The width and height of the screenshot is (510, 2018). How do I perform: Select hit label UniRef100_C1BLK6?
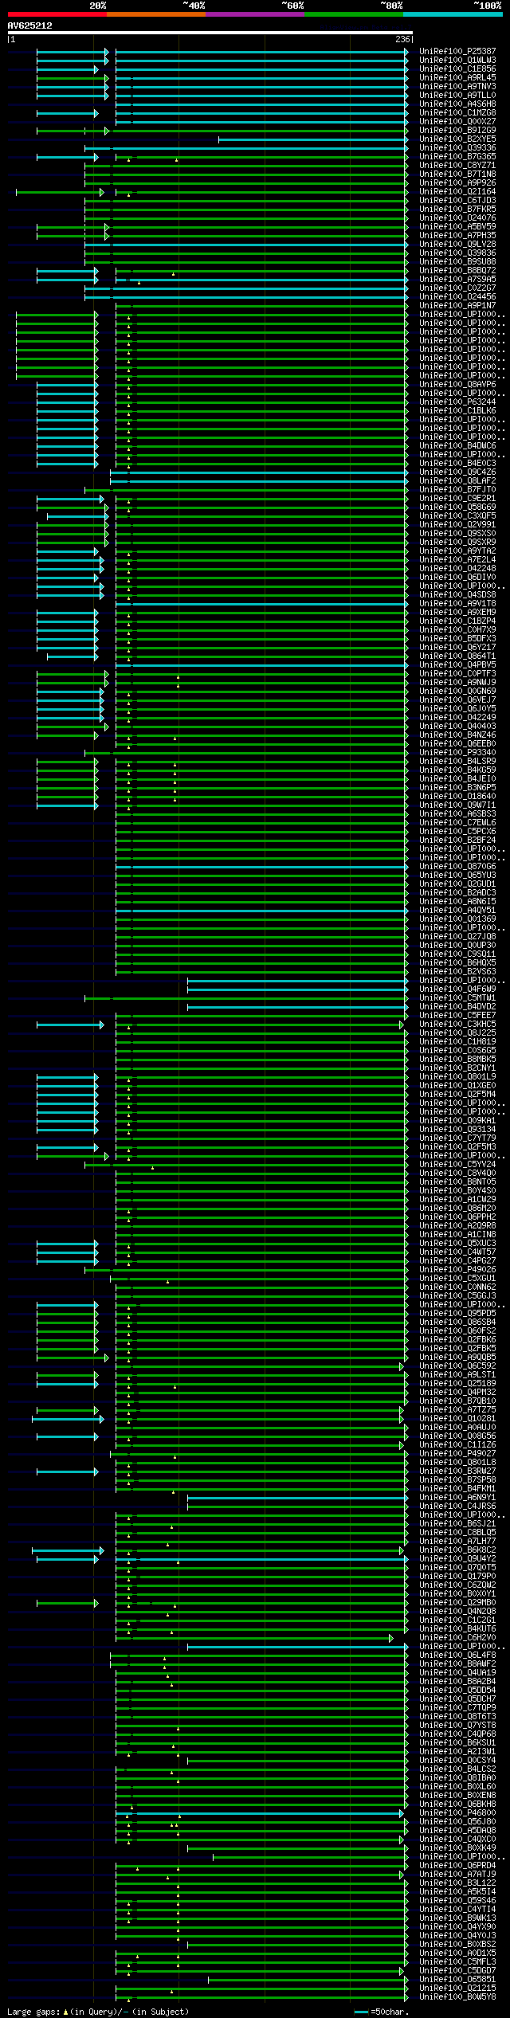457,411
